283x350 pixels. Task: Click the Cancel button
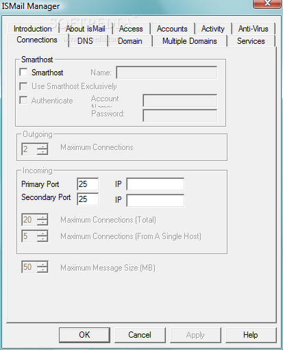[x=140, y=335]
